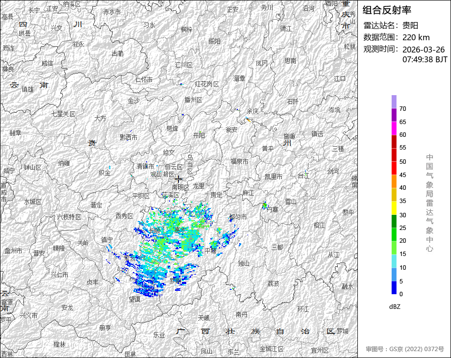Select the cyan 10-15 dBZ legend band
This screenshot has width=451, height=358.
coord(394,261)
